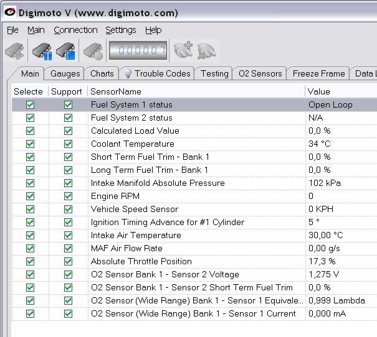Open the Settings menu
The image size is (377, 337).
coord(120,30)
